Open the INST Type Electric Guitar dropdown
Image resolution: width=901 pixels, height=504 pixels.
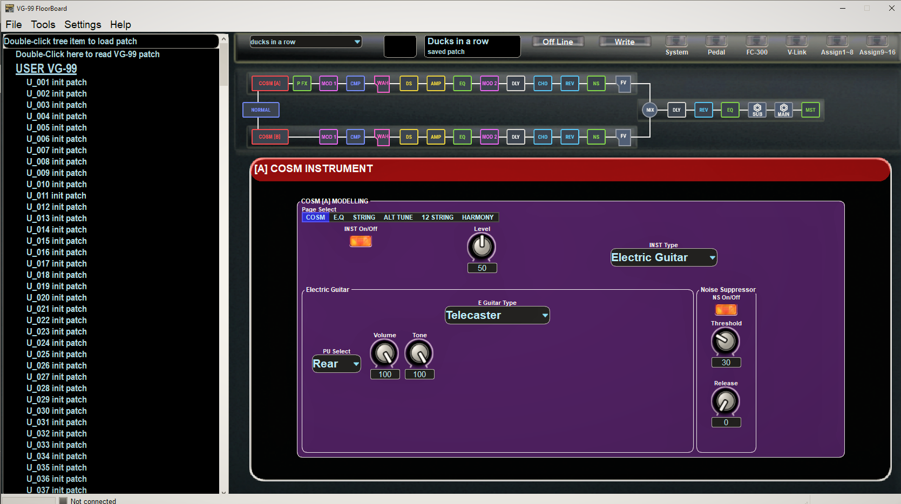click(663, 258)
